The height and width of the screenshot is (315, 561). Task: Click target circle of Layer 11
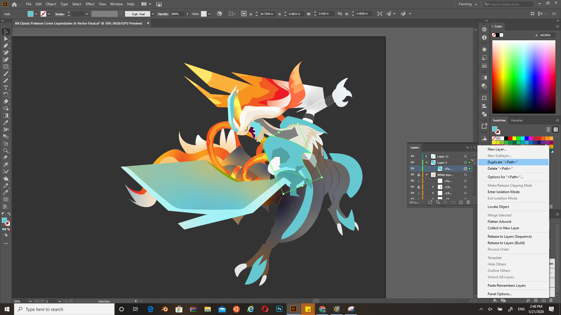465,156
